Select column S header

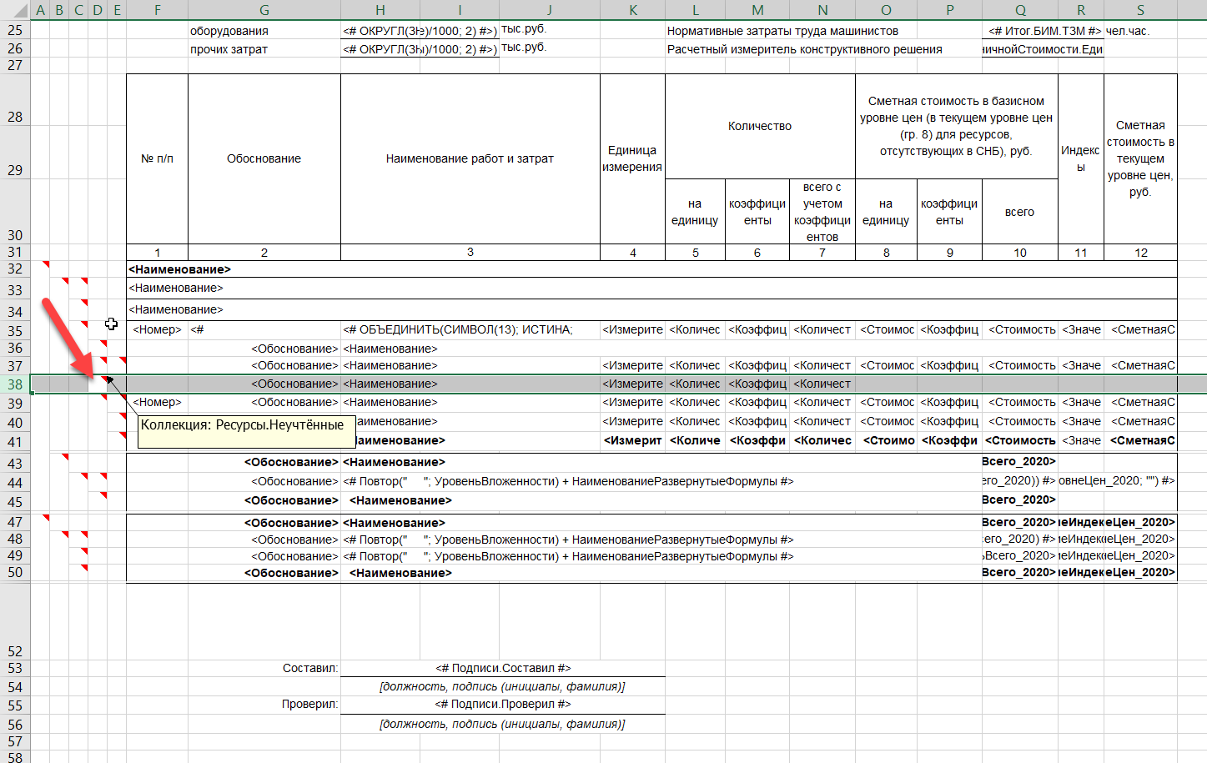coord(1140,10)
